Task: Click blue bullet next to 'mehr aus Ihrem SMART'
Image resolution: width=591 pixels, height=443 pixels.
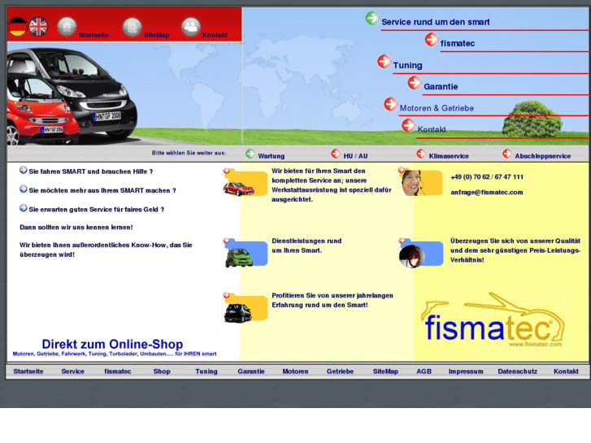Action: (24, 189)
